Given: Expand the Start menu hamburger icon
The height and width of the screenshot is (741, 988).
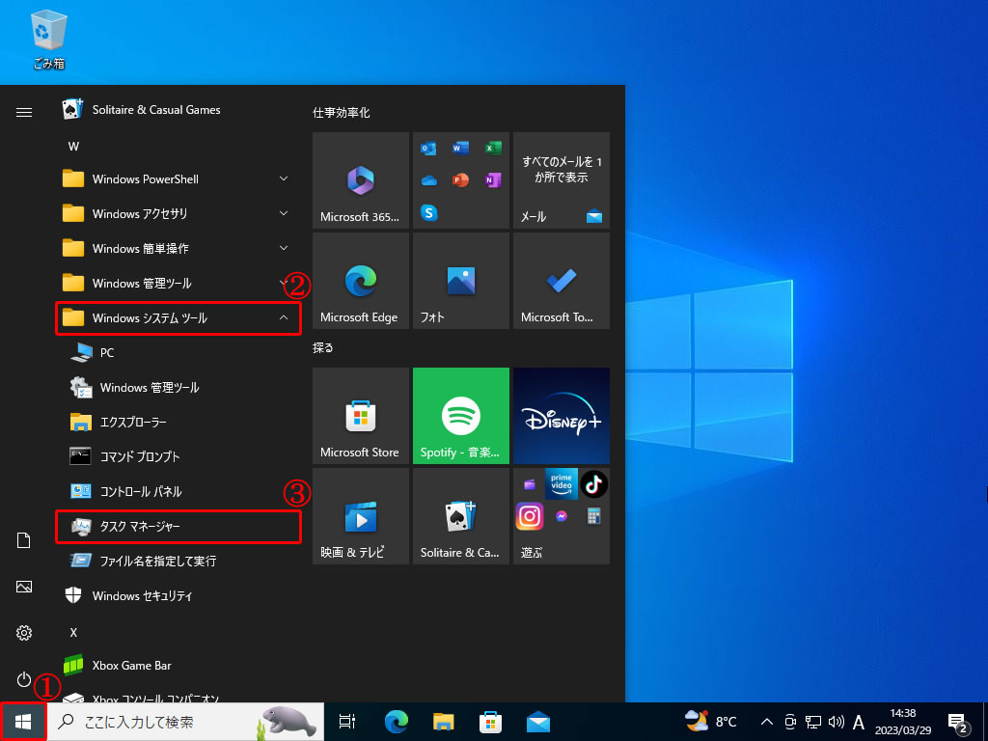Looking at the screenshot, I should click(24, 112).
